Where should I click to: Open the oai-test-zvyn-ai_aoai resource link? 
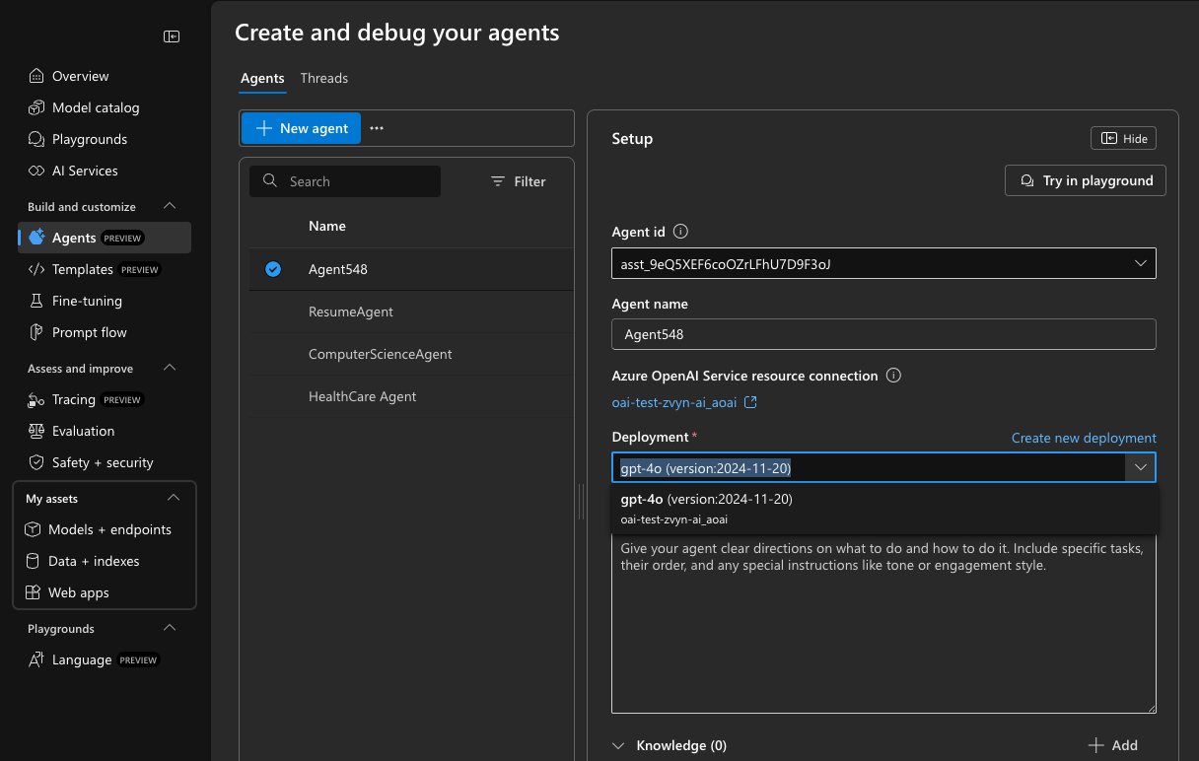point(674,402)
